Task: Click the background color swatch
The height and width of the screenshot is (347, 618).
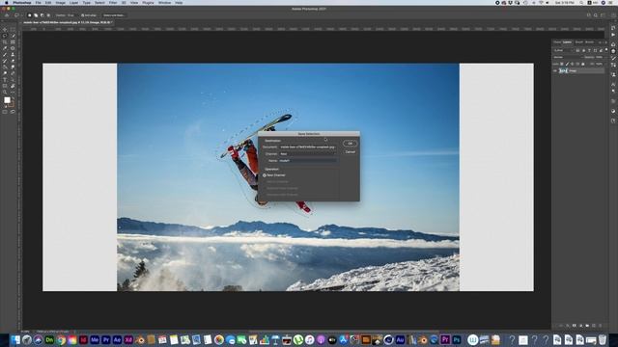Action: click(x=12, y=105)
